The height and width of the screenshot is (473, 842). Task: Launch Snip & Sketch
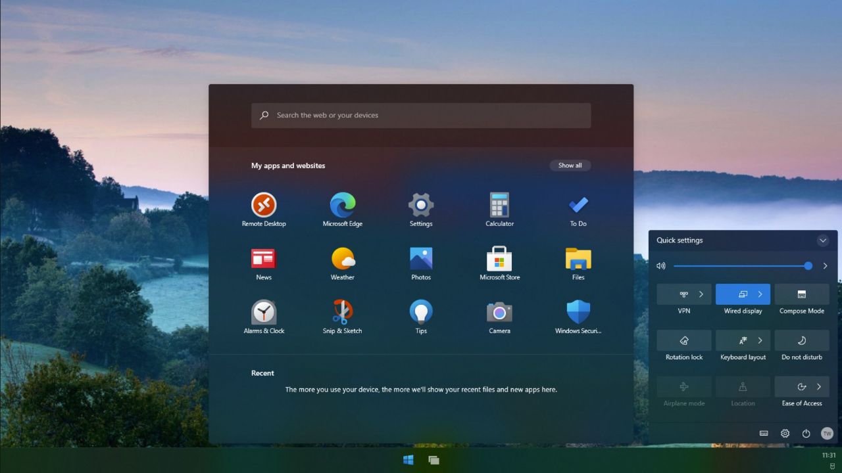(342, 317)
